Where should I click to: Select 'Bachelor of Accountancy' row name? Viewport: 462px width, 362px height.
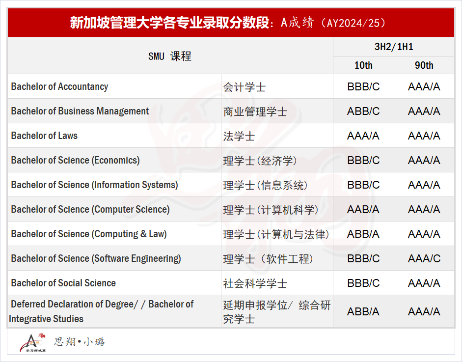pyautogui.click(x=59, y=86)
